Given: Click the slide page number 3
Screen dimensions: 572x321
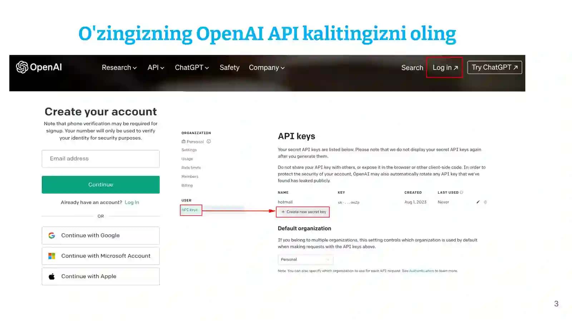Looking at the screenshot, I should pos(556,304).
